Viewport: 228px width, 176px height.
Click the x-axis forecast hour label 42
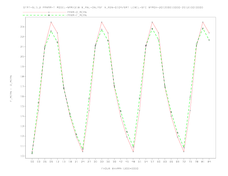click(x=121, y=162)
